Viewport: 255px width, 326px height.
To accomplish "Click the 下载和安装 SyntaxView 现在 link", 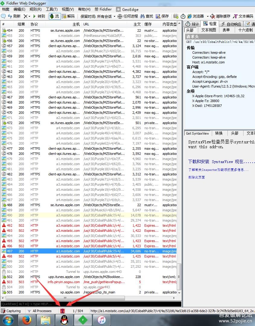I will tap(221, 161).
